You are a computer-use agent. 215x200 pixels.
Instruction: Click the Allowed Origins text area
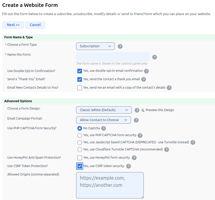click(x=110, y=185)
